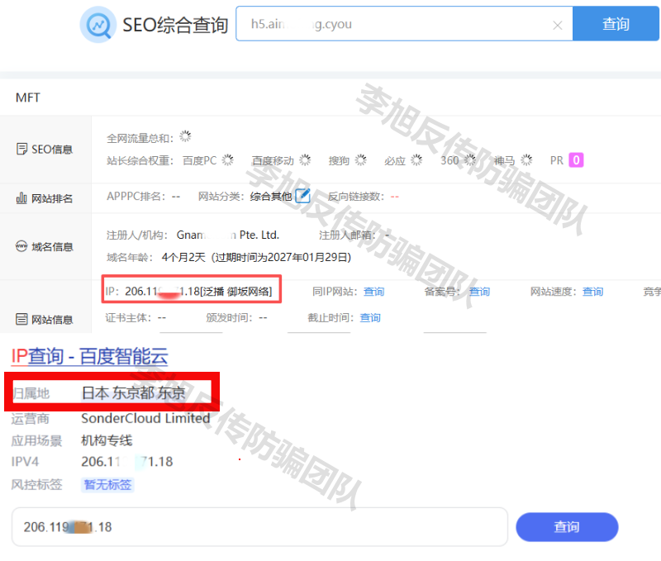Clear the domain search box with X

(x=557, y=26)
